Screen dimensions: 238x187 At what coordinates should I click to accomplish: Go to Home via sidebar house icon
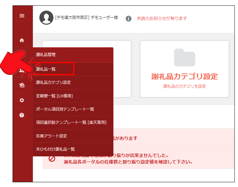(x=22, y=40)
